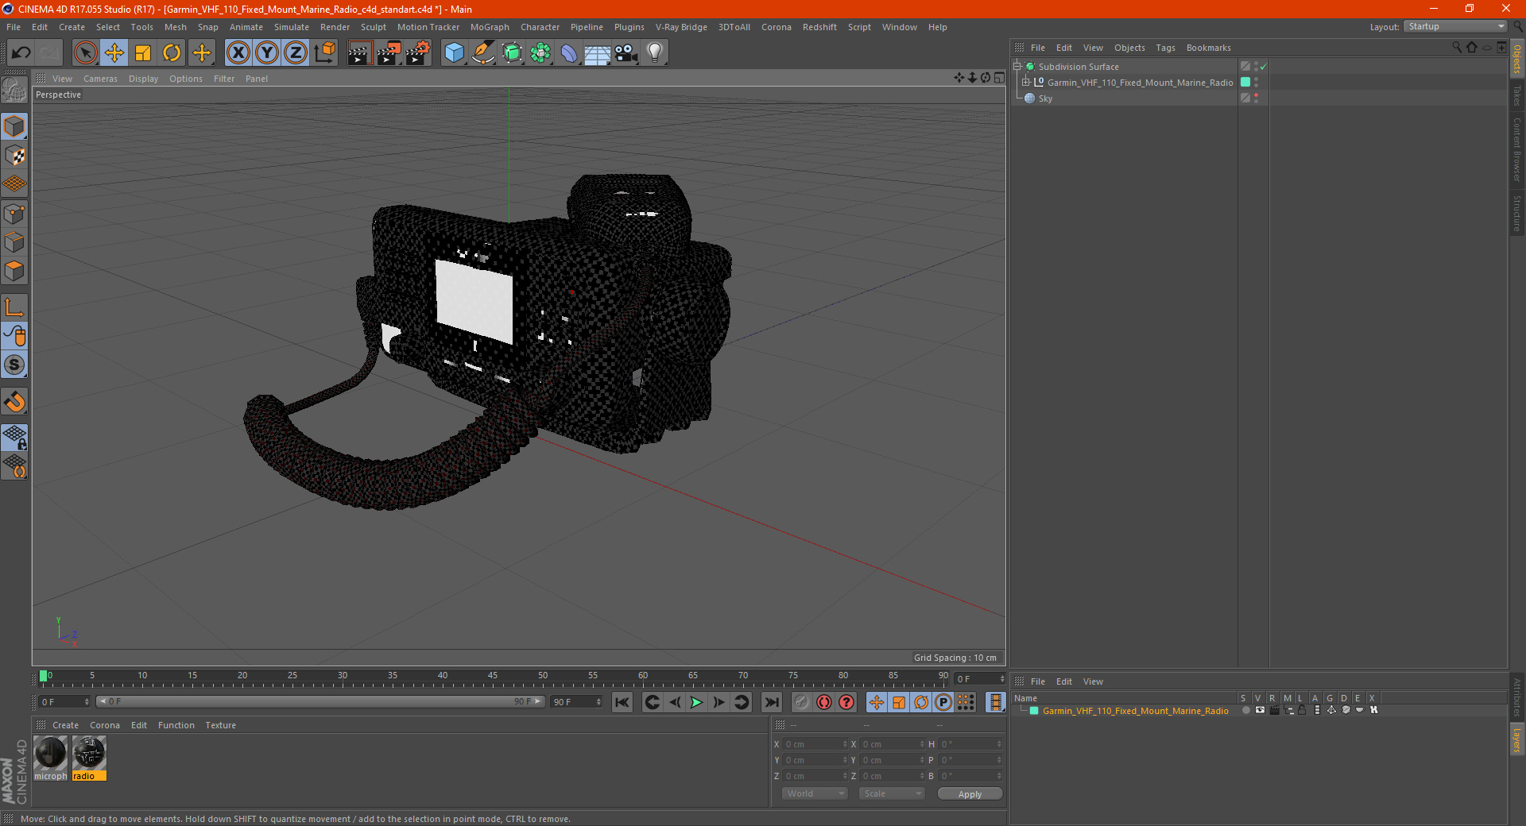Collapse the Subdivision Surface tree item
Viewport: 1526px width, 826px height.
click(x=1017, y=67)
